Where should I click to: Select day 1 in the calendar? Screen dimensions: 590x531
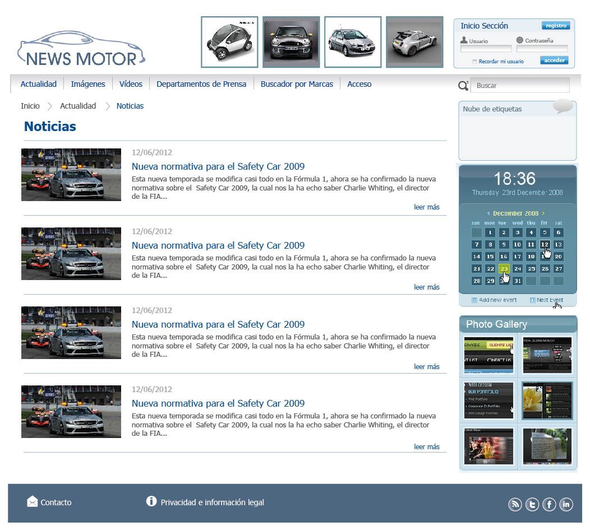pyautogui.click(x=490, y=232)
